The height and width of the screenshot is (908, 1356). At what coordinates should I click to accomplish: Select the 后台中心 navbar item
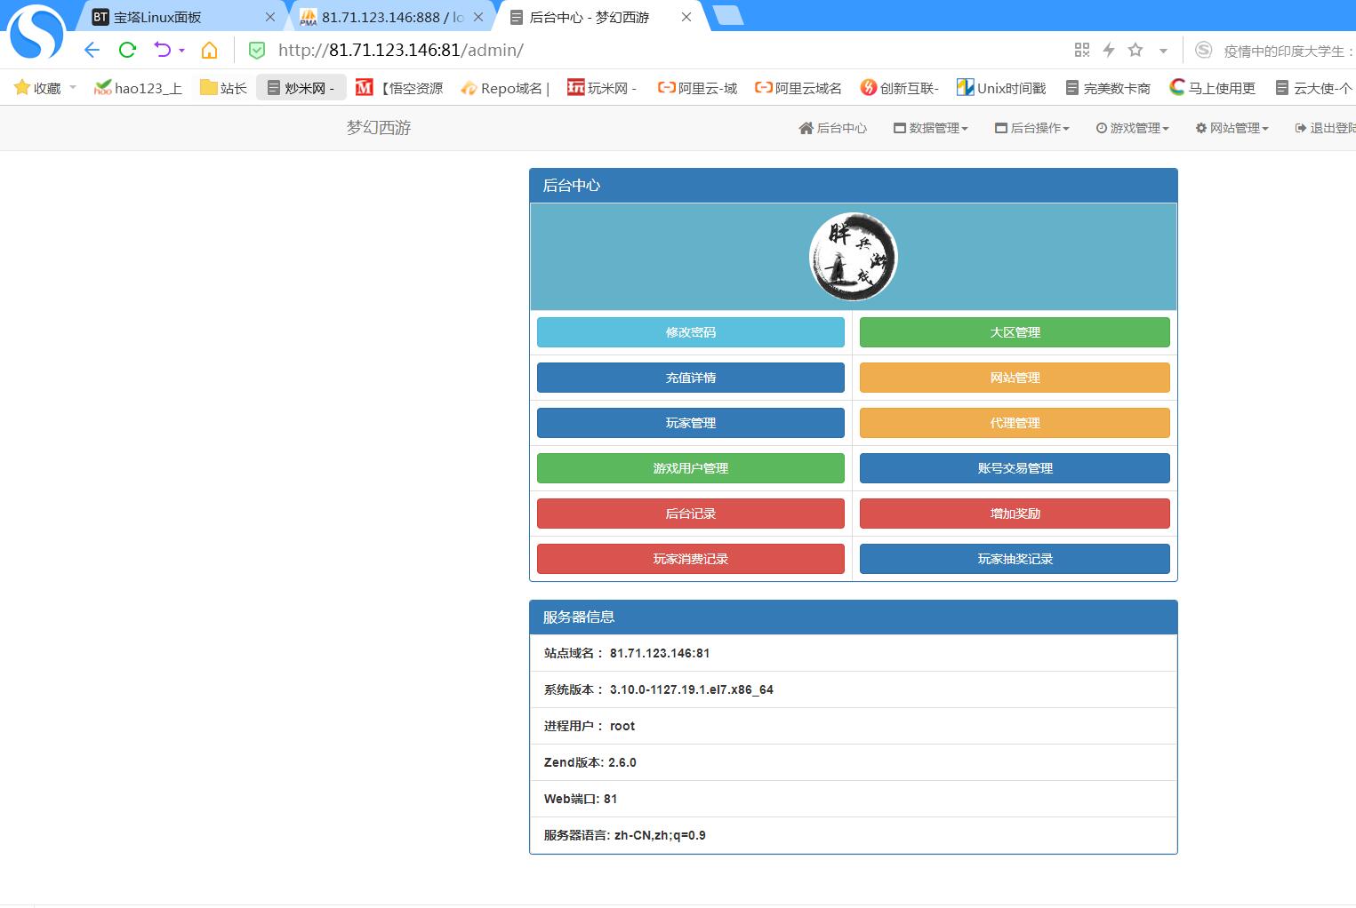tap(833, 128)
